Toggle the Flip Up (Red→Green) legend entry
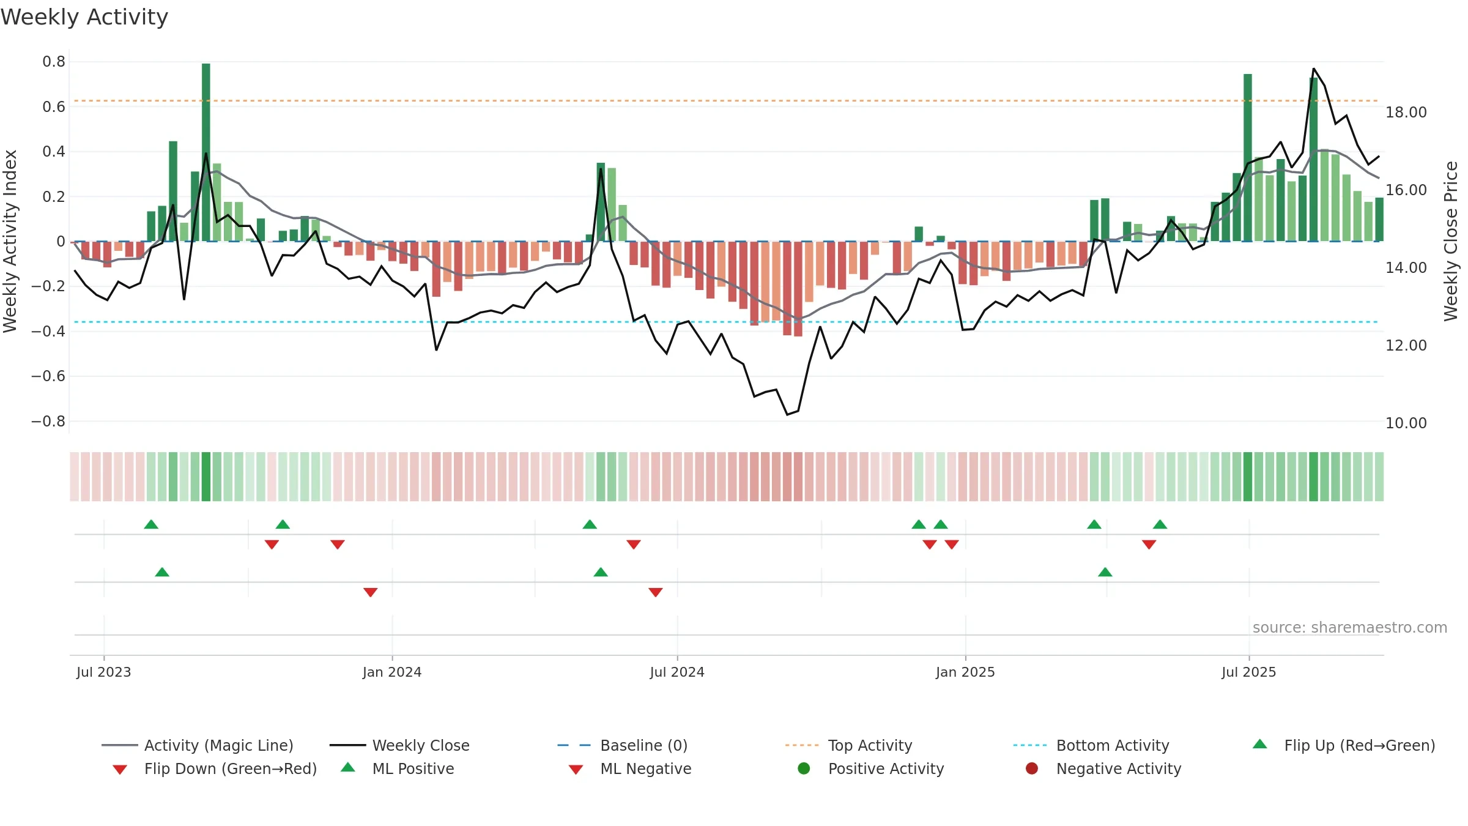This screenshot has width=1468, height=826. 1344,745
